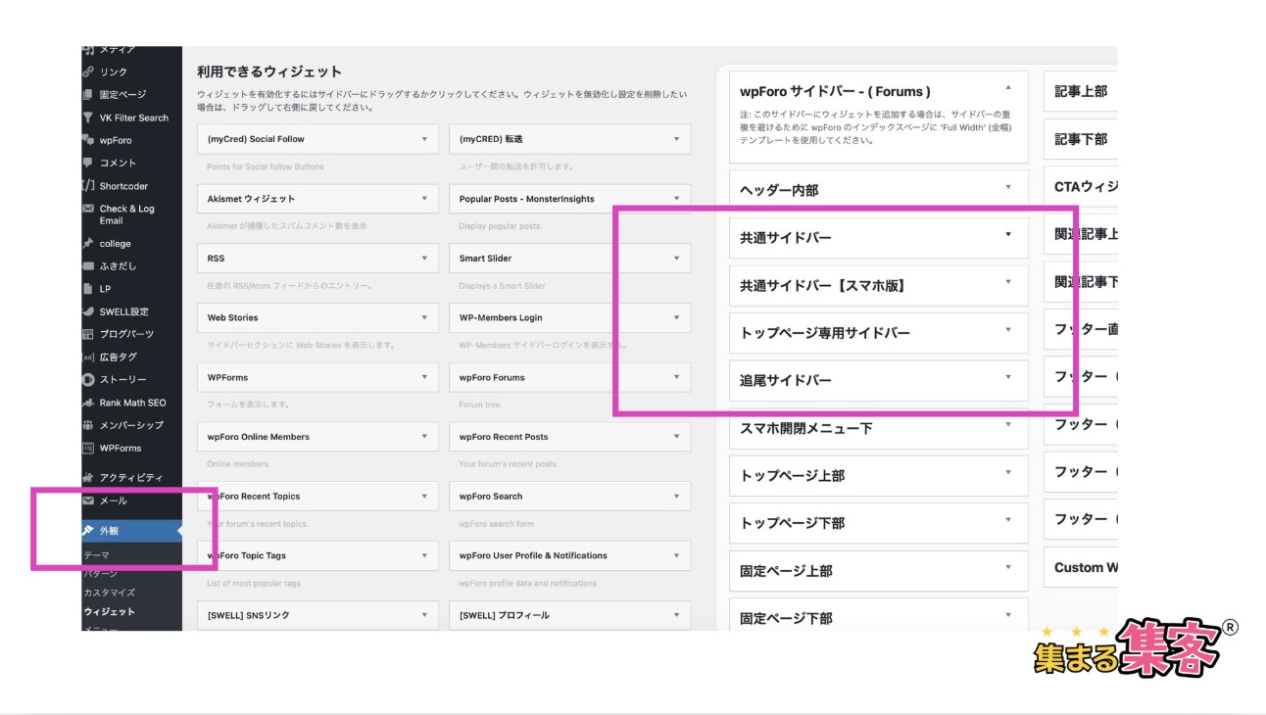Click the リンク chain icon in sidebar
This screenshot has width=1266, height=715.
88,71
